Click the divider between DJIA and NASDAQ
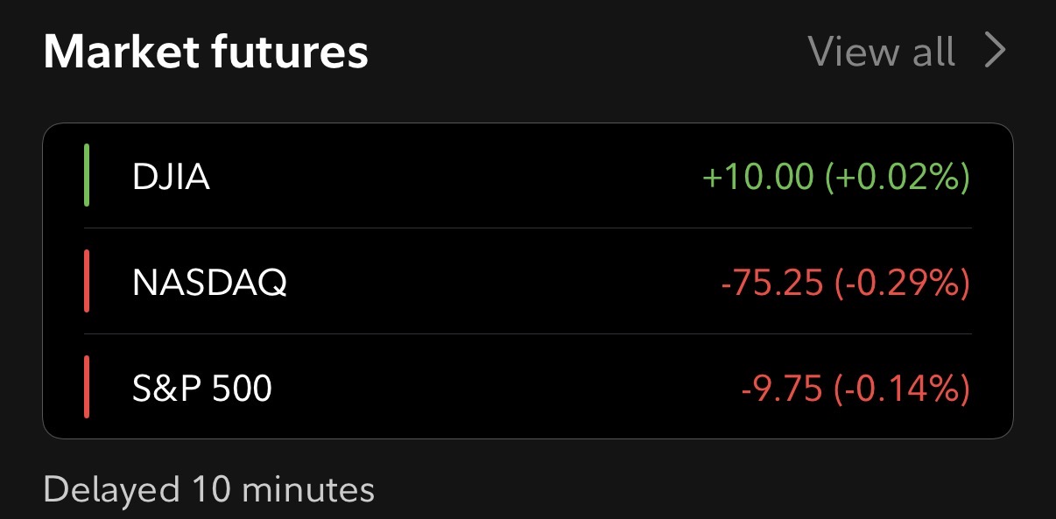The width and height of the screenshot is (1056, 519). tap(528, 228)
